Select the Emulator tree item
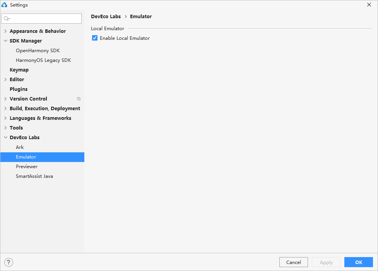The width and height of the screenshot is (378, 271). (x=43, y=157)
